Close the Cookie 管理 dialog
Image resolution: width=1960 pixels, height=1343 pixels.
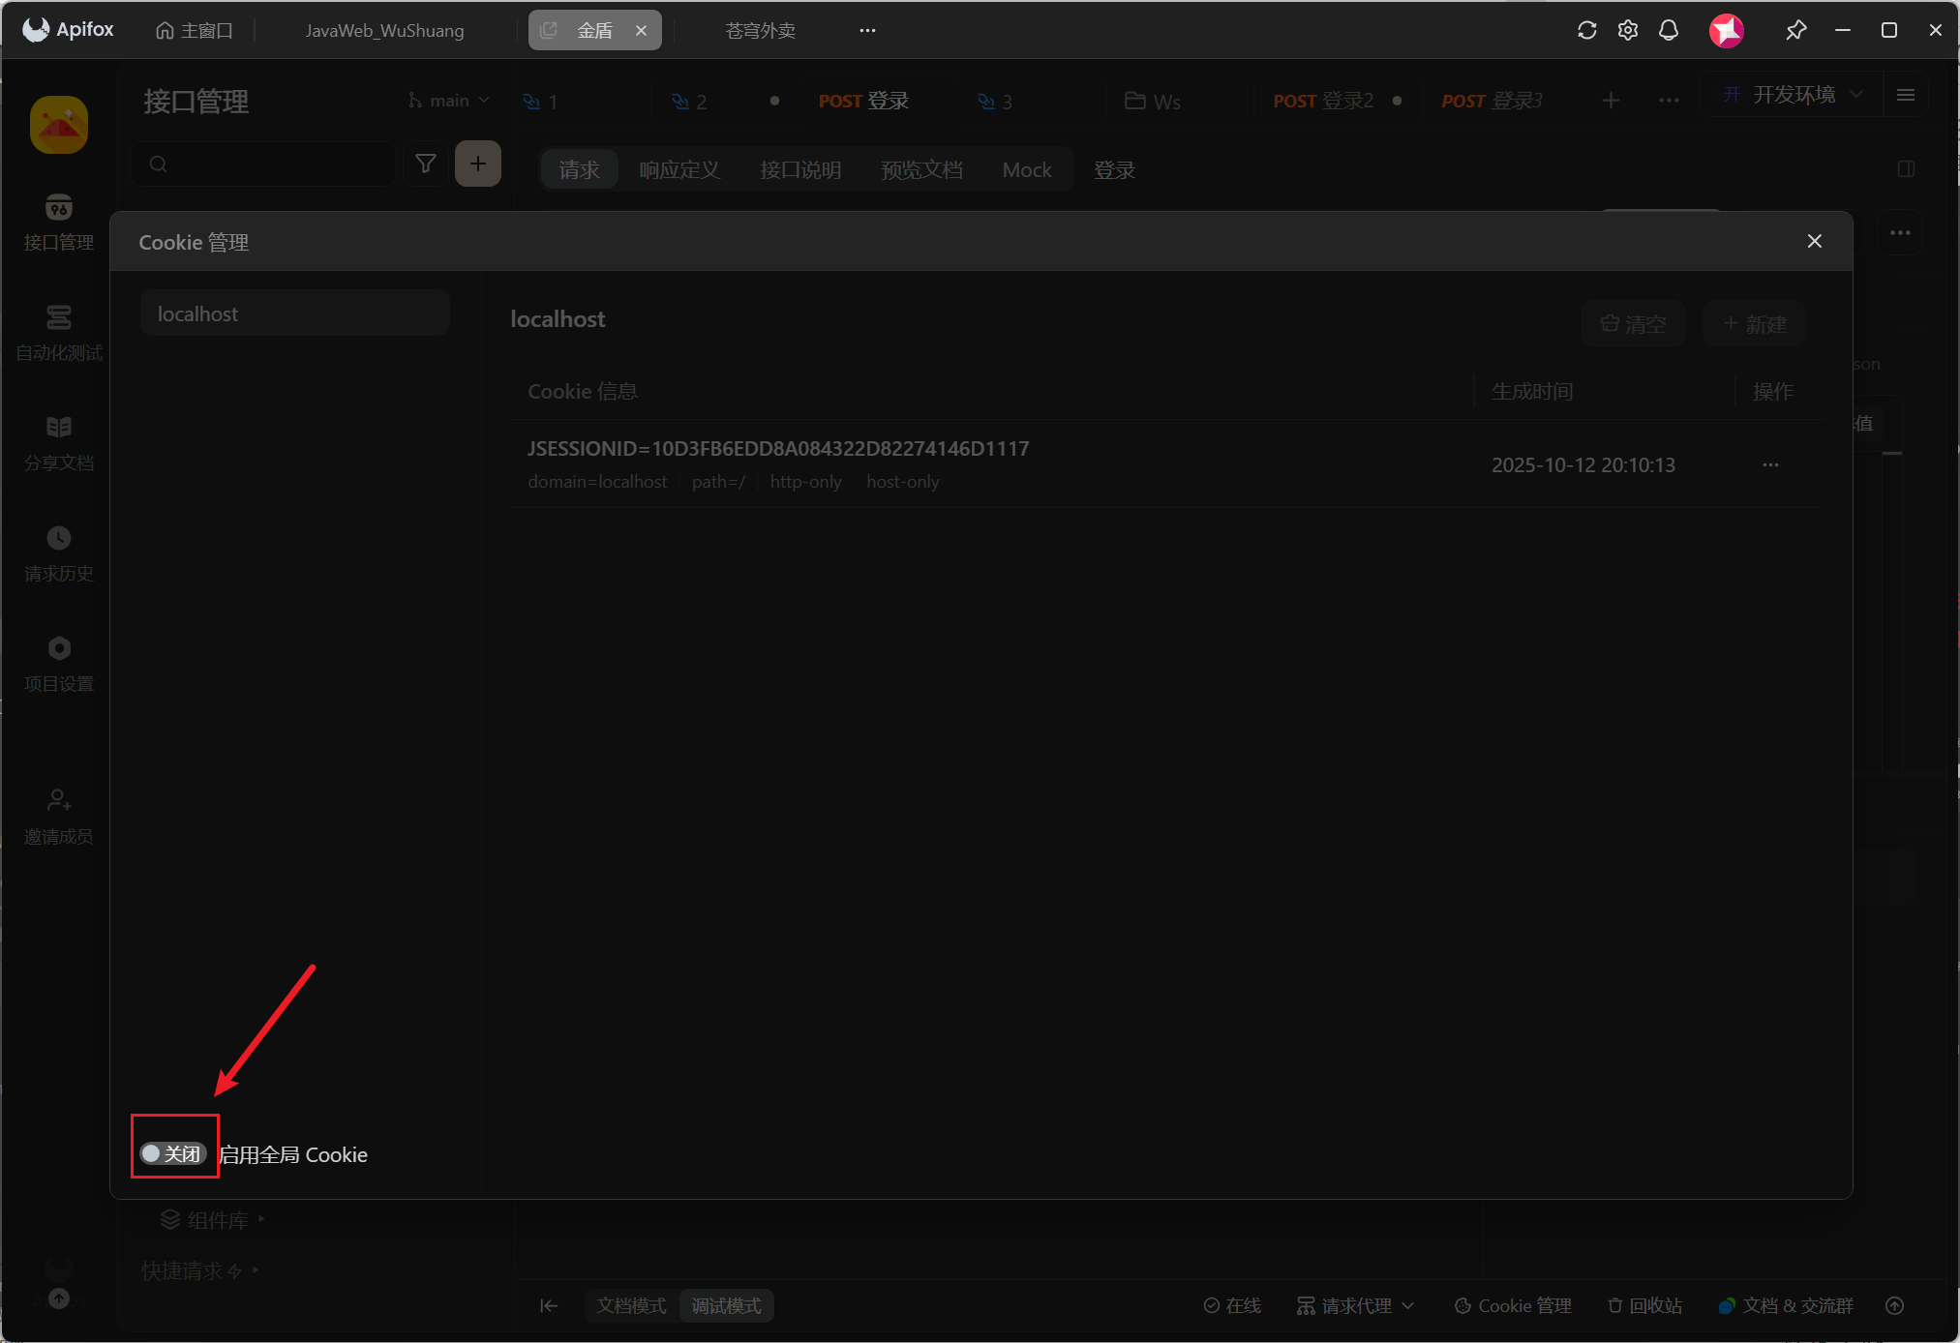(1815, 241)
